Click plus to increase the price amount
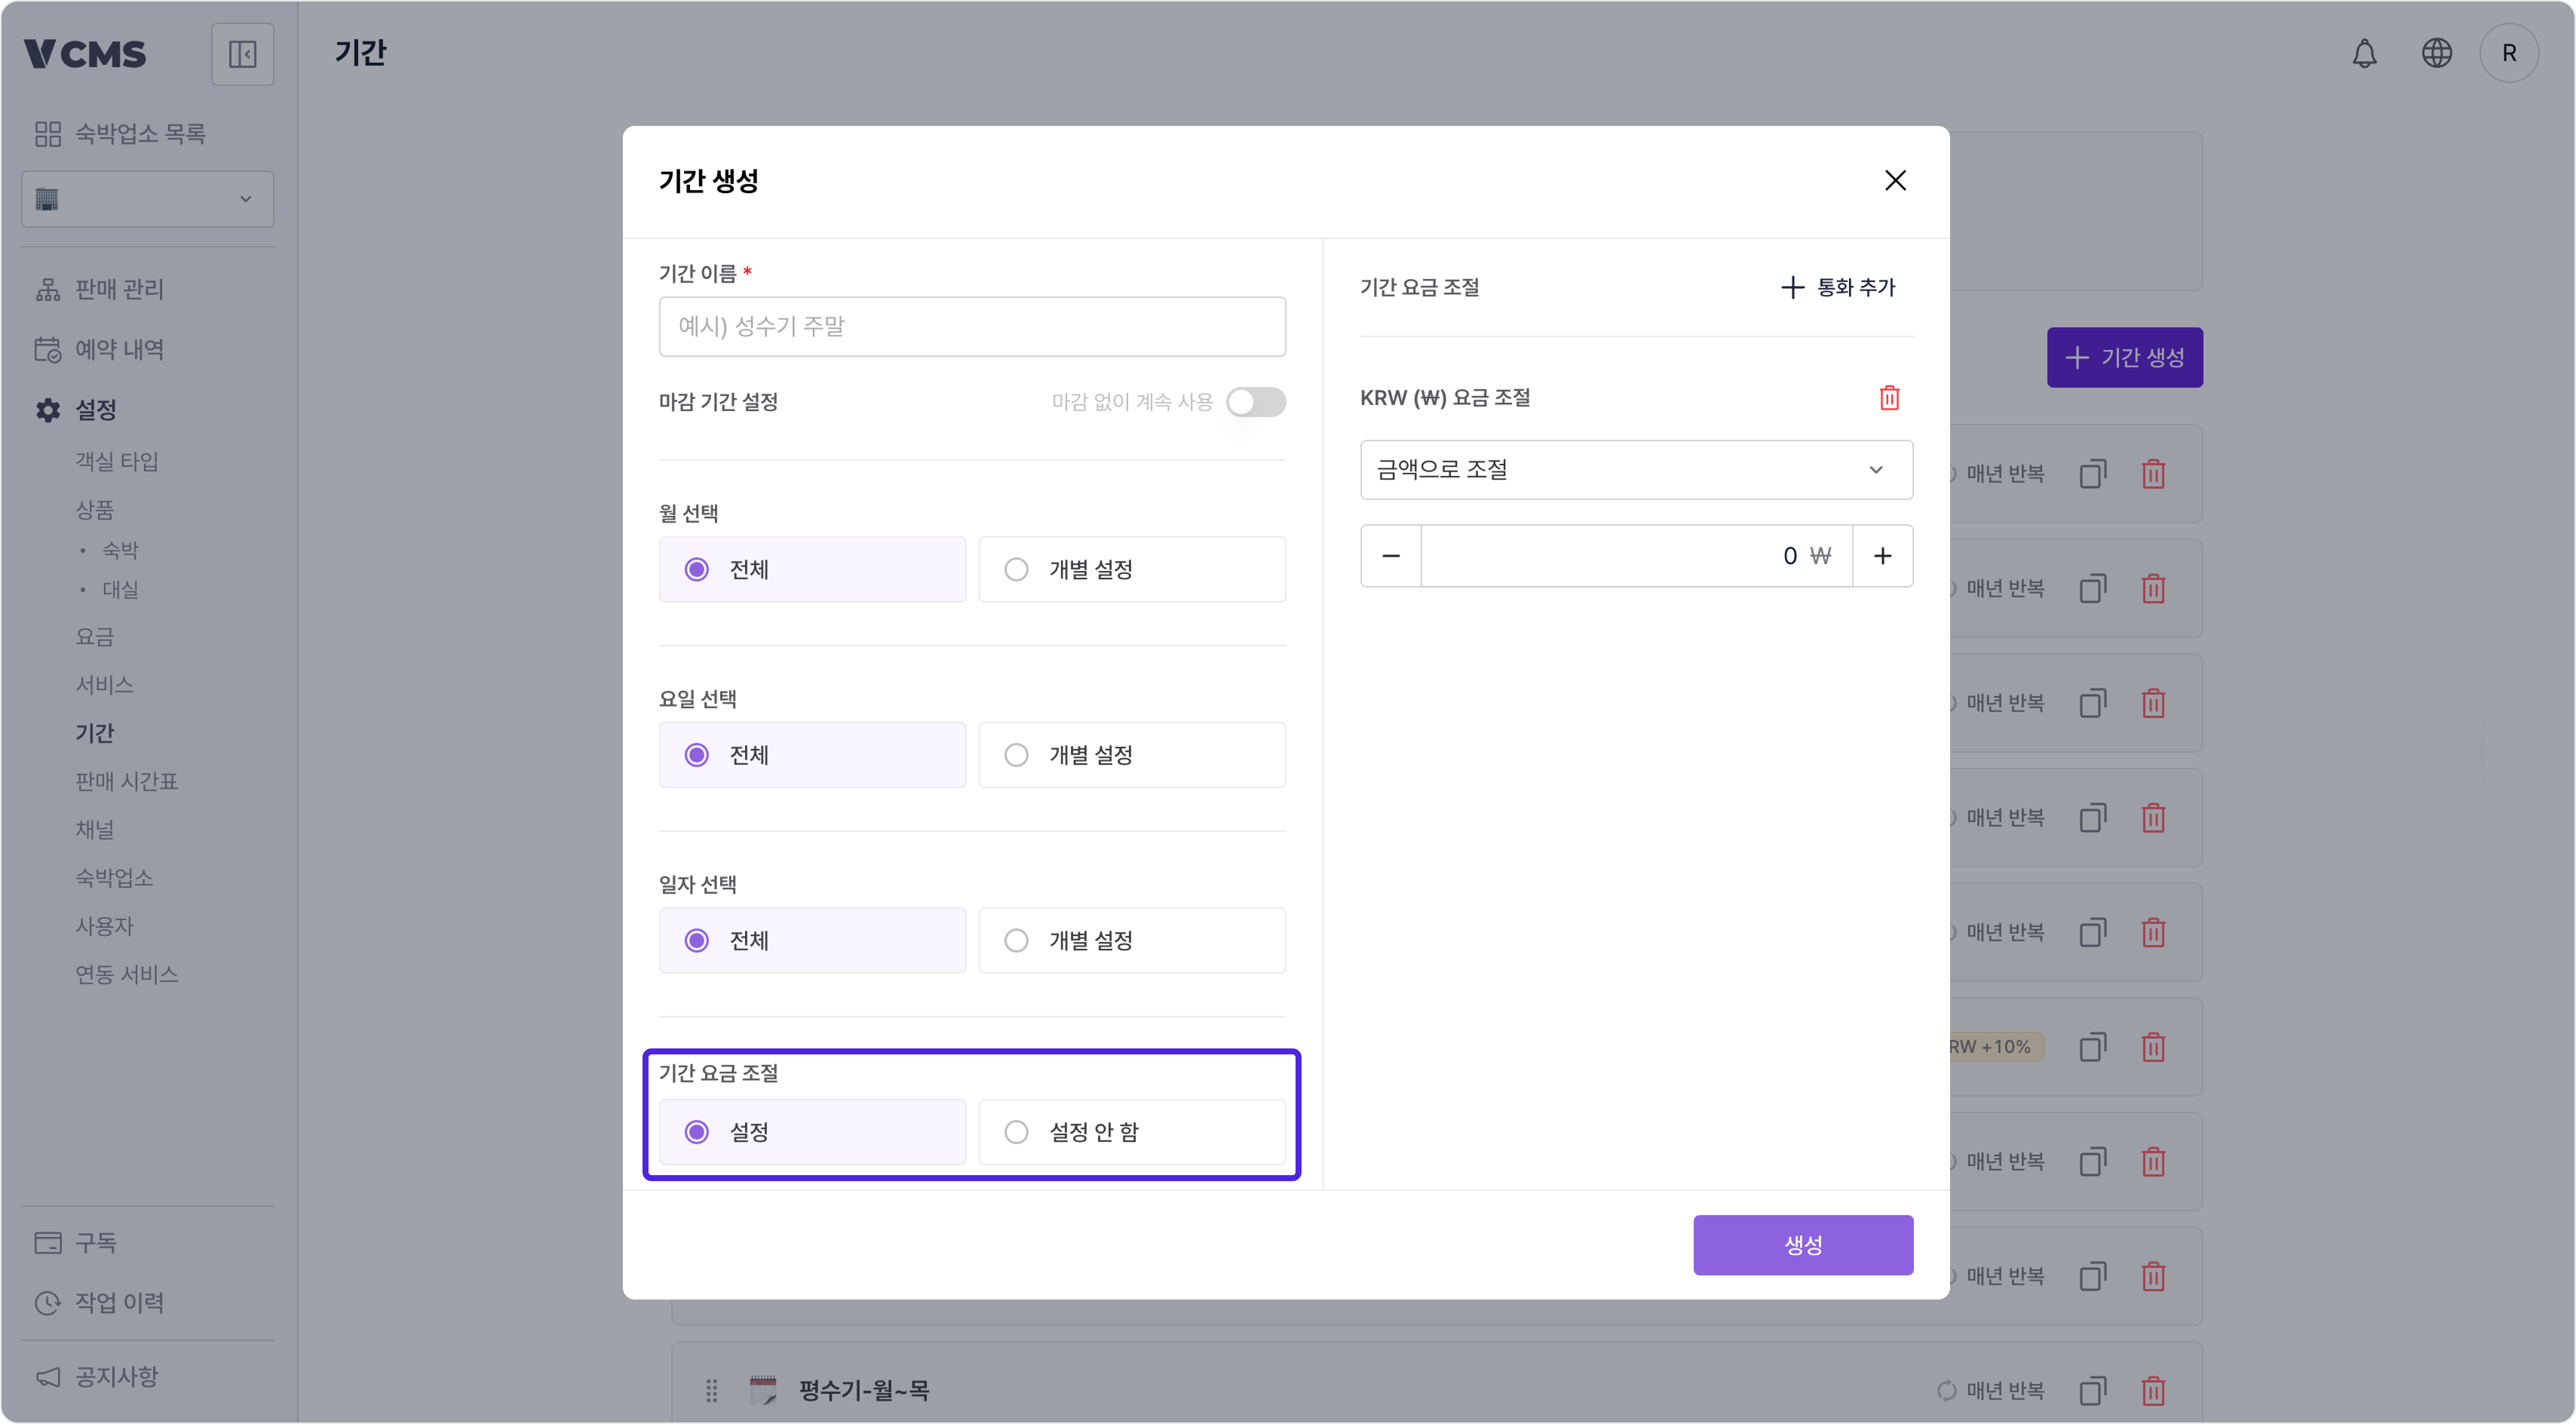Screen dimensions: 2576x1424 pos(1883,555)
